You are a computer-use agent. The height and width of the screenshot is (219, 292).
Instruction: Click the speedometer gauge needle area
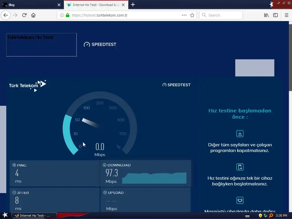(91, 123)
